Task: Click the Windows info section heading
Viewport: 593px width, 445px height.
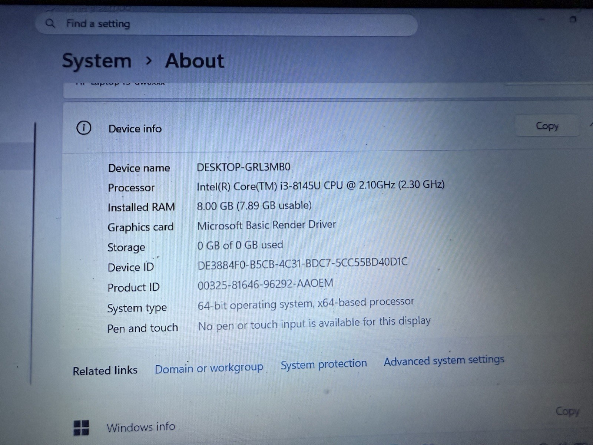Action: click(141, 427)
